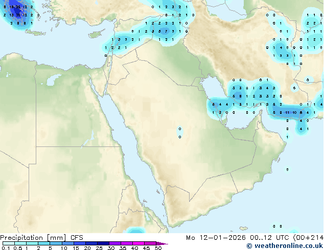The width and height of the screenshot is (324, 250).
Task: Select the '00..12 UTC' time range text
Action: (269, 238)
